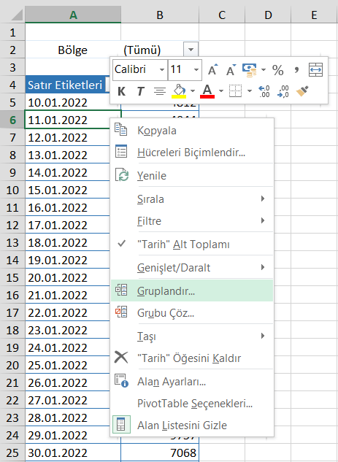Open the Calibri font name dropdown
Image resolution: width=338 pixels, height=462 pixels.
[x=162, y=70]
